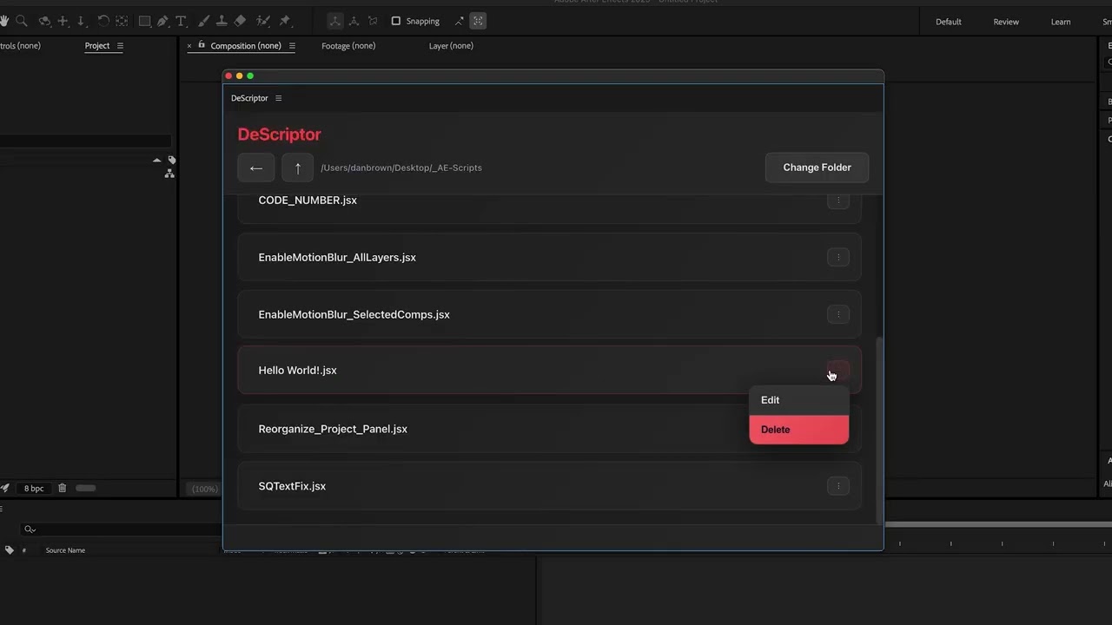Select the Pan camera tool
The height and width of the screenshot is (625, 1112).
63,21
